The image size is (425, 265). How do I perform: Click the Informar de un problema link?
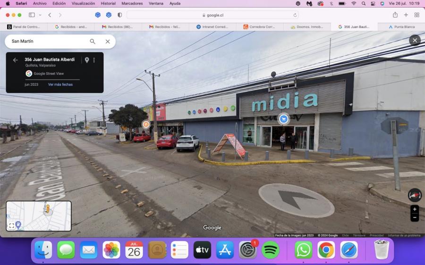coord(404,235)
